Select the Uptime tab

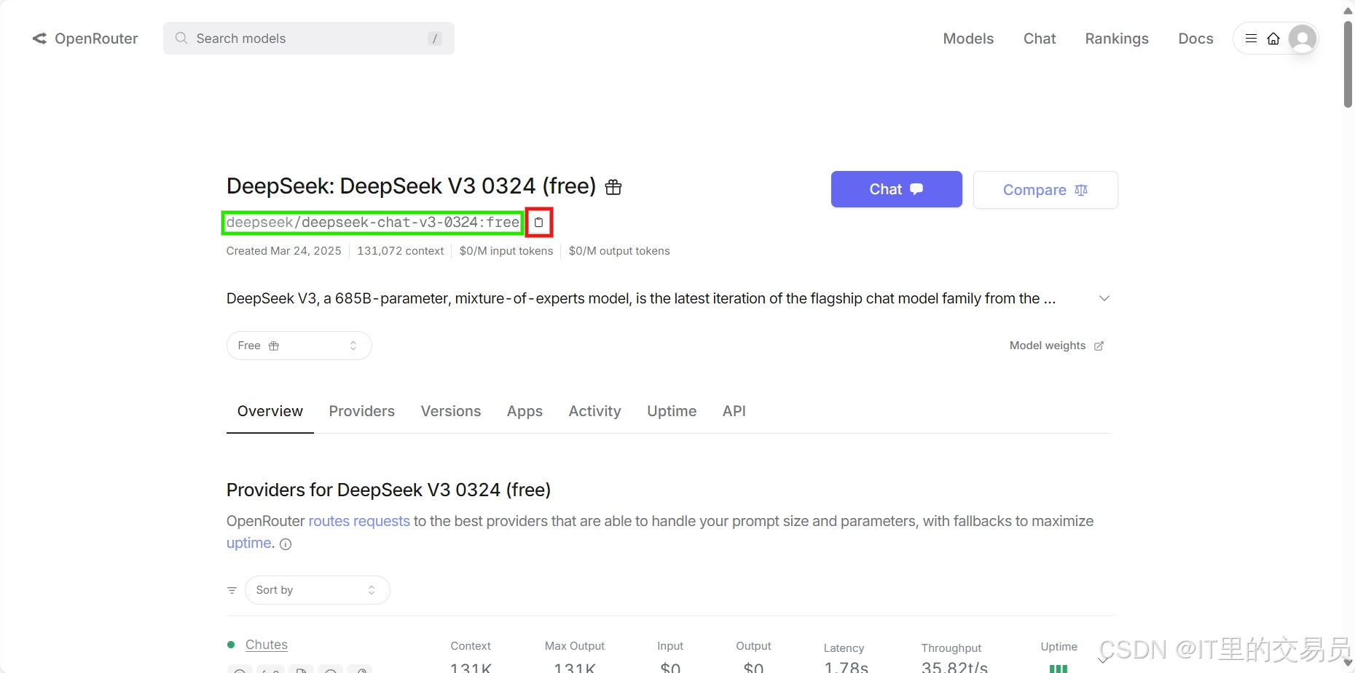672,411
